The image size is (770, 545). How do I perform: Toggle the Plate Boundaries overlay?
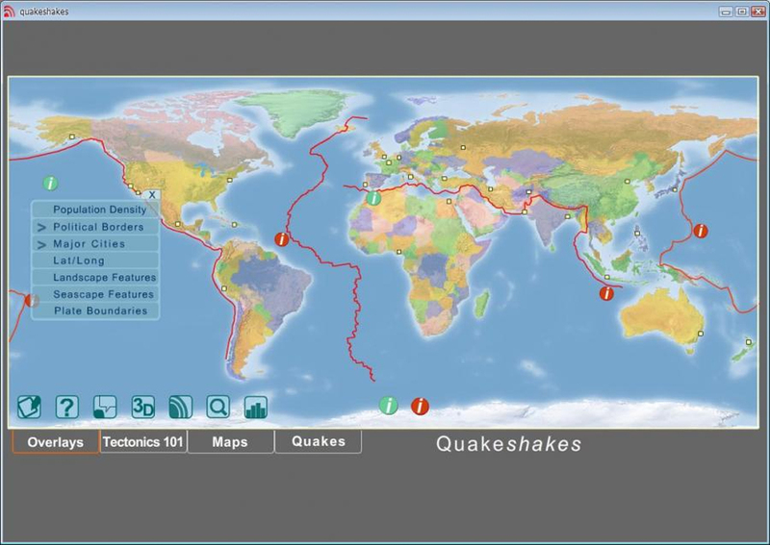tap(95, 310)
